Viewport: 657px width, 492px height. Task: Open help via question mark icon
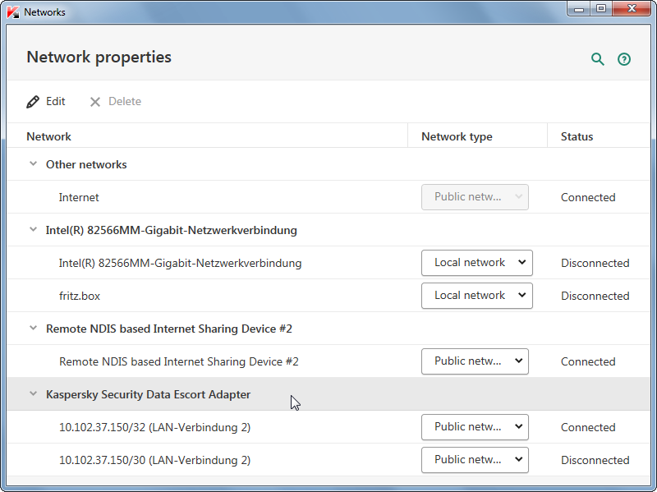tap(624, 59)
